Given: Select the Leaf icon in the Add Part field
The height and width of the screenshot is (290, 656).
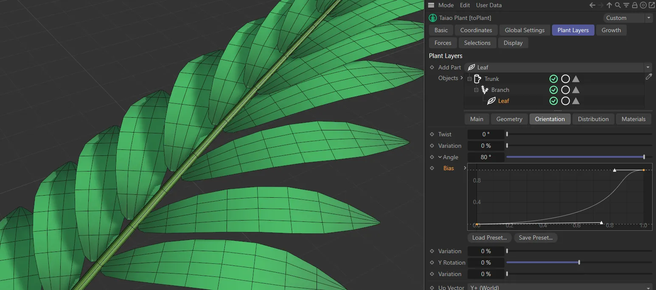Looking at the screenshot, I should (x=471, y=67).
